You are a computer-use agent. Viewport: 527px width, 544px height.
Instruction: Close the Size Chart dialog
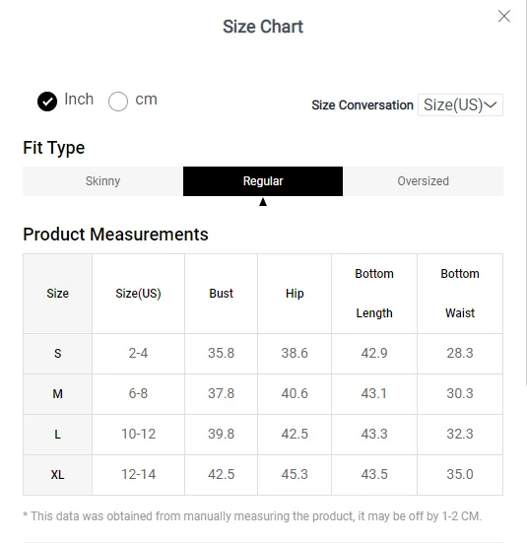pos(503,16)
